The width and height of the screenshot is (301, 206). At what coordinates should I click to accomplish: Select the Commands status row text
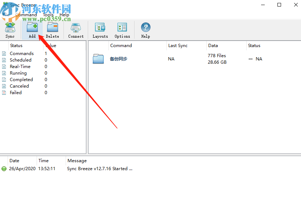pos(22,54)
